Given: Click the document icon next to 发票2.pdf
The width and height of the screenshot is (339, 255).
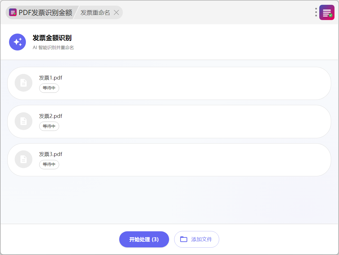Looking at the screenshot, I should tap(24, 121).
